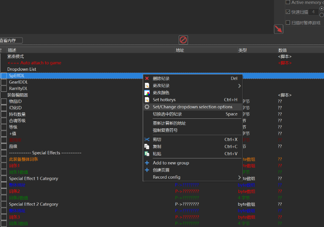
Task: Click the paste clipboard icon in context menu
Action: [147, 154]
